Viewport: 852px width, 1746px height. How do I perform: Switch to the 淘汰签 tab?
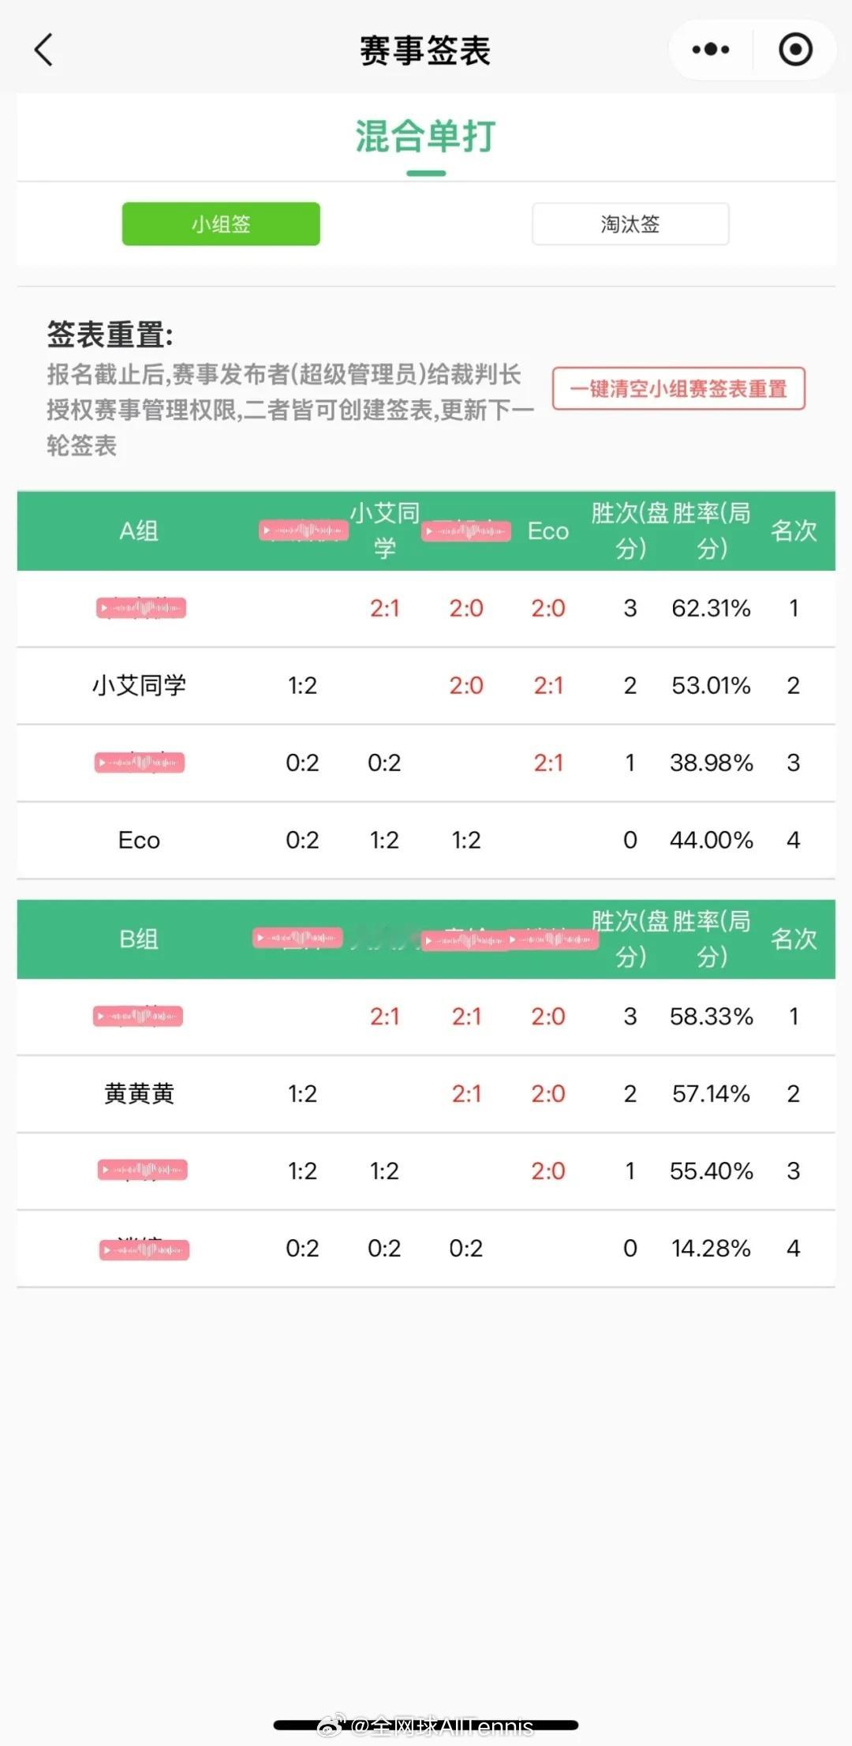click(630, 224)
